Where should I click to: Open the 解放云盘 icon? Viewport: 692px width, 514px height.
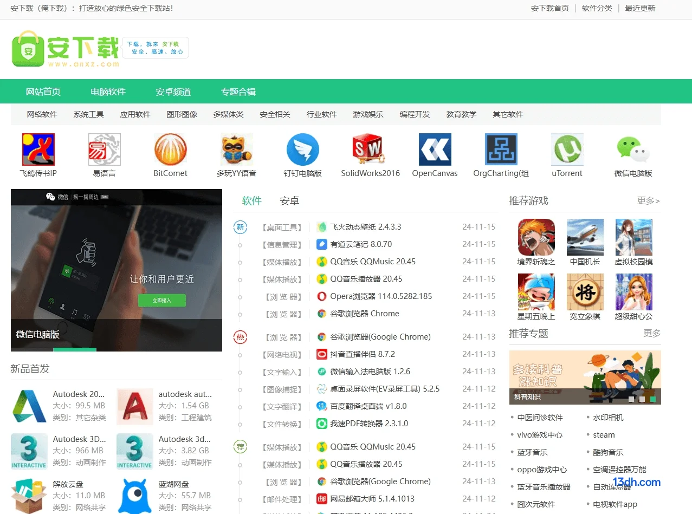point(29,496)
